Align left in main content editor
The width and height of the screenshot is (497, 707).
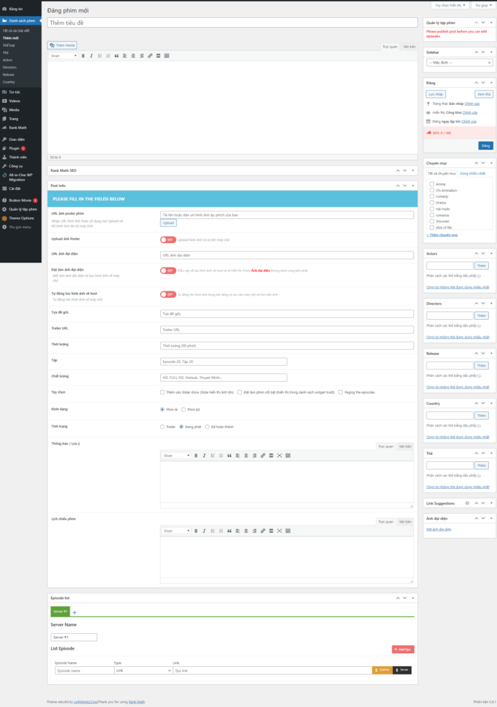125,56
